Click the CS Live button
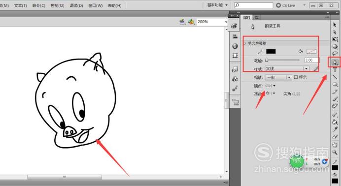 tap(285, 5)
